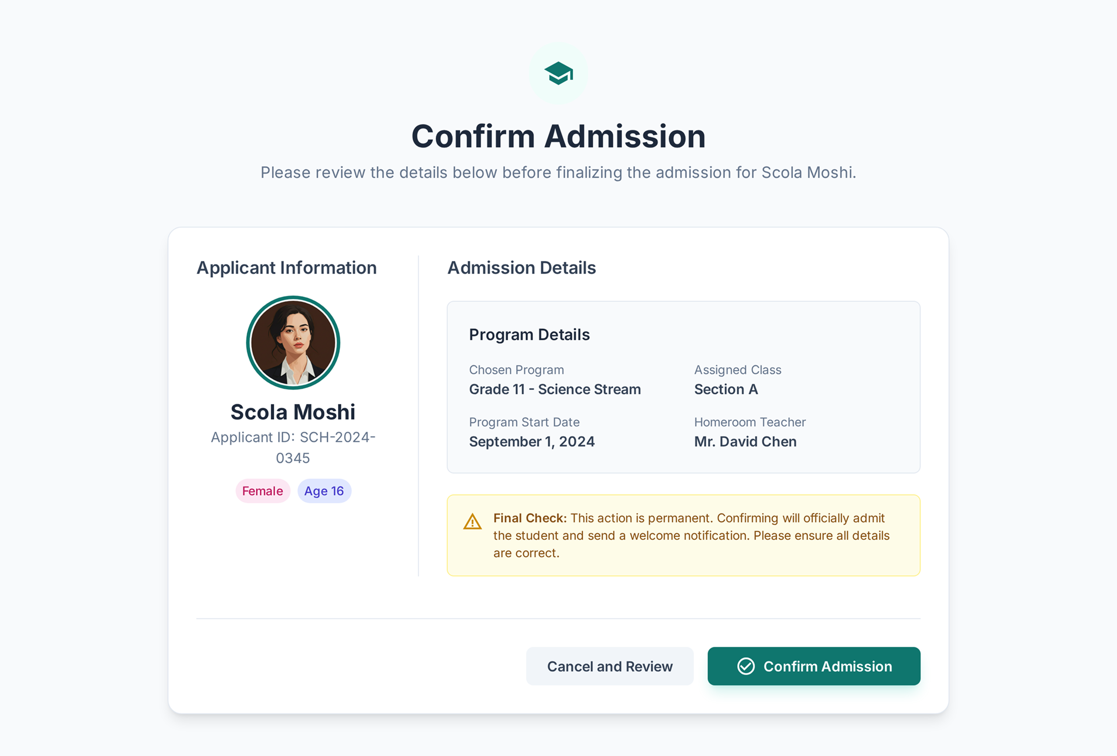Click the checkmark icon on Confirm button
1117x756 pixels.
(746, 666)
